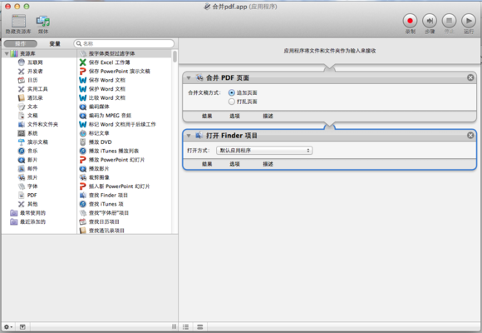Remove the 合并 PDF 页面 action

click(470, 77)
